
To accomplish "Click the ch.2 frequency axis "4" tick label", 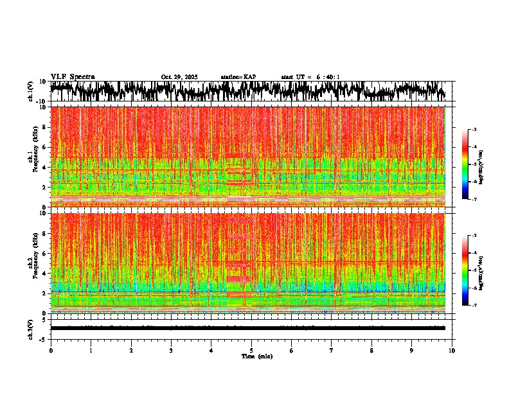I will 45,274.
